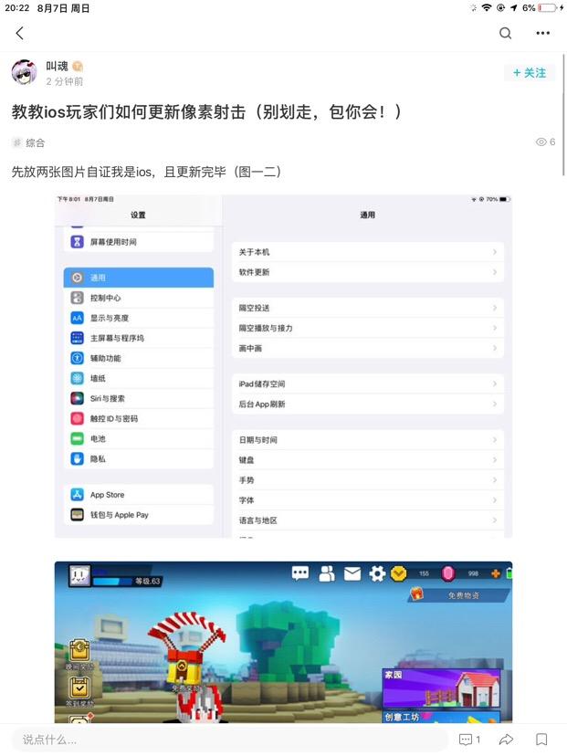Viewport: 567px width, 756px height.
Task: Select 控制中心 in the settings sidebar
Action: (139, 298)
